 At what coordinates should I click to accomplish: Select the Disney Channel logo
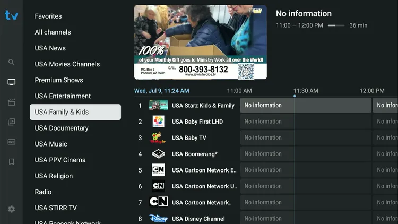point(158,218)
